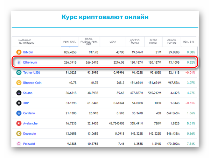
Task: Click Bitcoin price value 43700
Action: click(x=120, y=52)
